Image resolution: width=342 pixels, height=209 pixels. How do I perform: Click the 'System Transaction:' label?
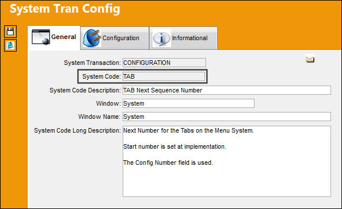[x=92, y=63]
